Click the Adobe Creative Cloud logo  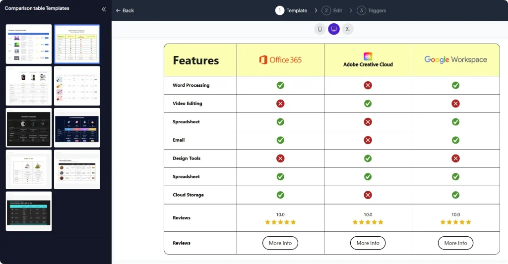pos(368,60)
